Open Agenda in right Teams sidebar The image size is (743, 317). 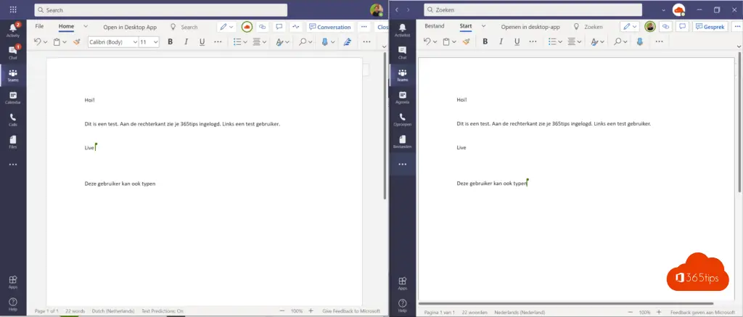coord(402,98)
